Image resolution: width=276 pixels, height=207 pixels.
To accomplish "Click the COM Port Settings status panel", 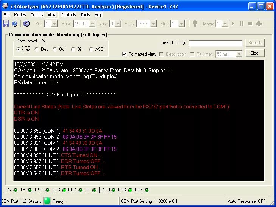I will [x=172, y=201].
